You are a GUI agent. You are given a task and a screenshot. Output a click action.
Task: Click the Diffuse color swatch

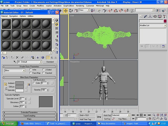click(20, 87)
